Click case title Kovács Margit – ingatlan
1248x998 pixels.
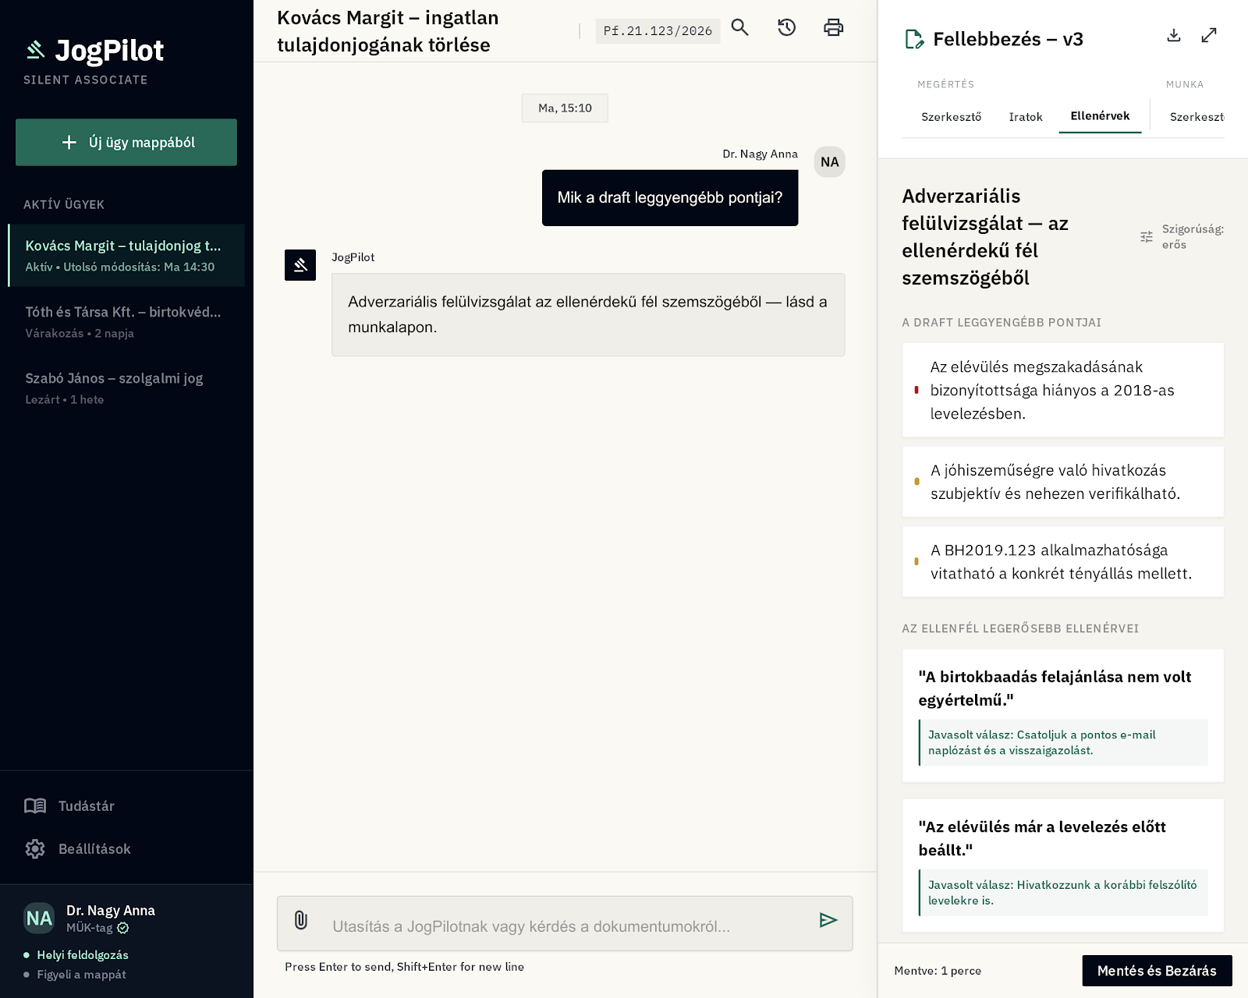(388, 31)
